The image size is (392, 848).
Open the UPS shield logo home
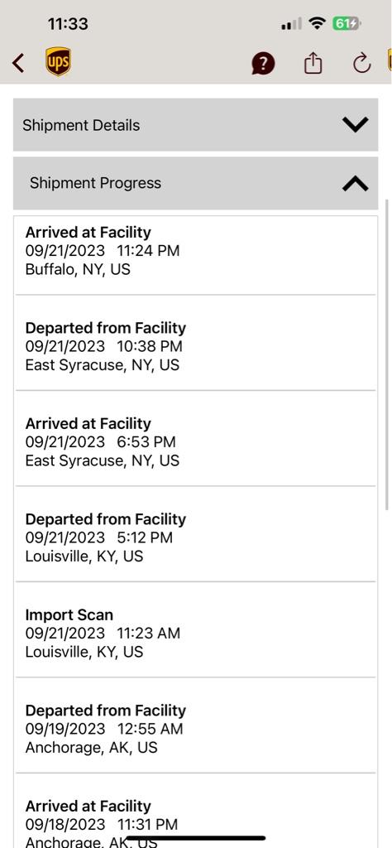[58, 61]
